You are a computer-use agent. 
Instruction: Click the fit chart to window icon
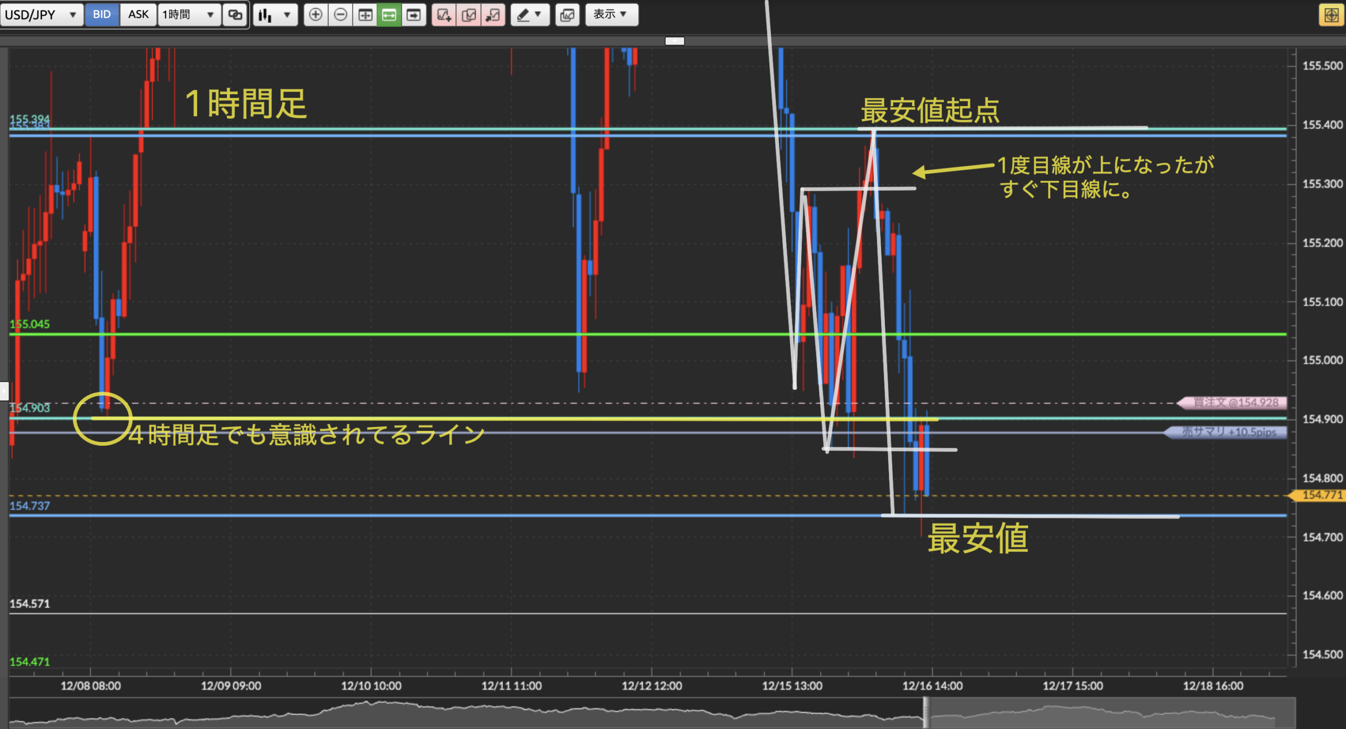[x=365, y=15]
